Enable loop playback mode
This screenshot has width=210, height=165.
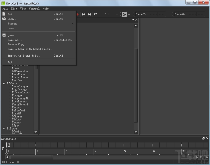tap(95, 14)
